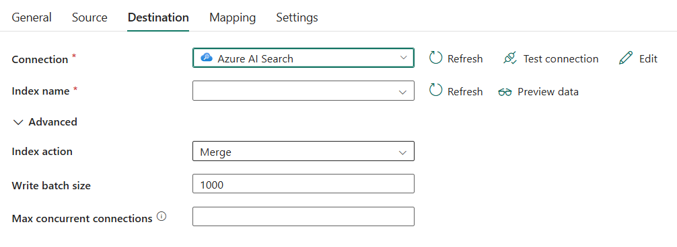Click the info icon by Max concurrent connections
This screenshot has width=677, height=247.
tap(162, 217)
